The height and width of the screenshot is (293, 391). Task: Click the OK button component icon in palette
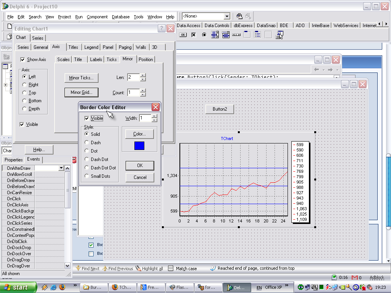183,35
